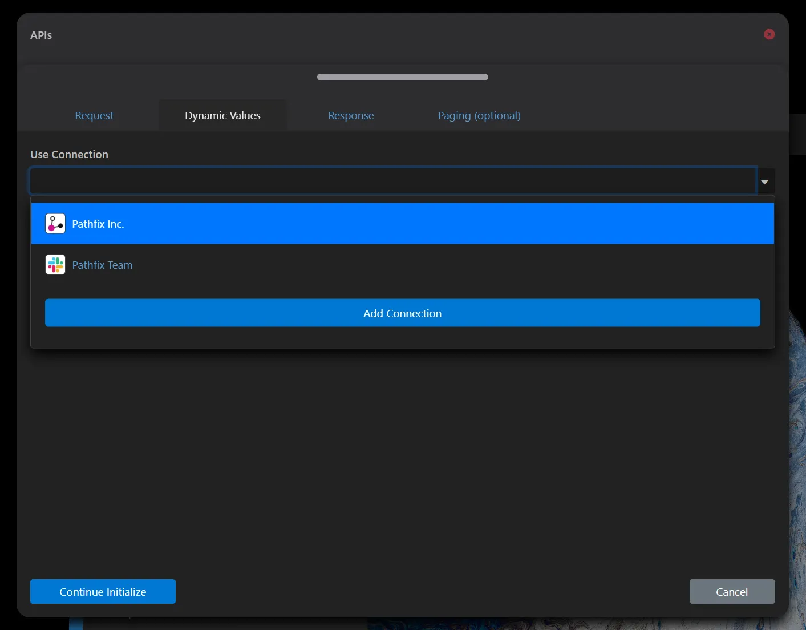Click Continue Initialize button
Image resolution: width=806 pixels, height=630 pixels.
click(x=103, y=592)
